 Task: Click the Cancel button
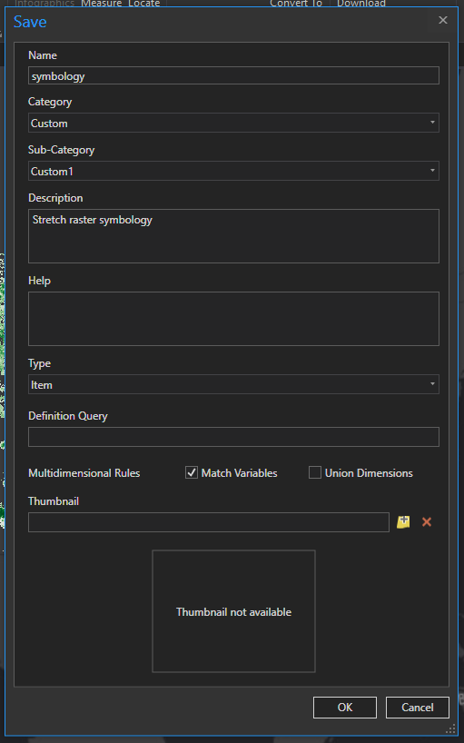click(x=417, y=708)
